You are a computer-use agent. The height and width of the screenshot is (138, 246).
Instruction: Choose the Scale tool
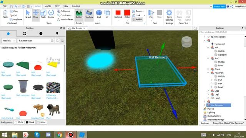point(43,14)
